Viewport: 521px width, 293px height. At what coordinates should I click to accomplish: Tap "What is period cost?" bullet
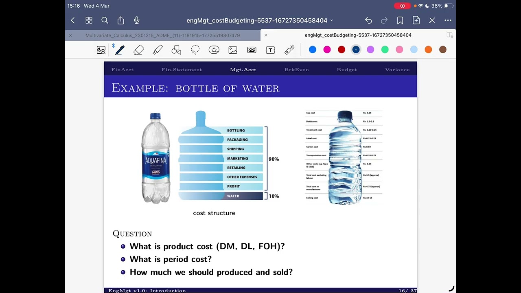point(171,259)
